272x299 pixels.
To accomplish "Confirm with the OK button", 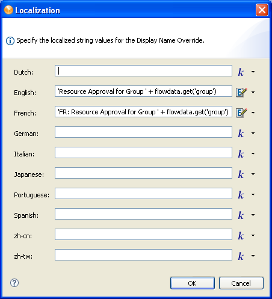I will (193, 283).
